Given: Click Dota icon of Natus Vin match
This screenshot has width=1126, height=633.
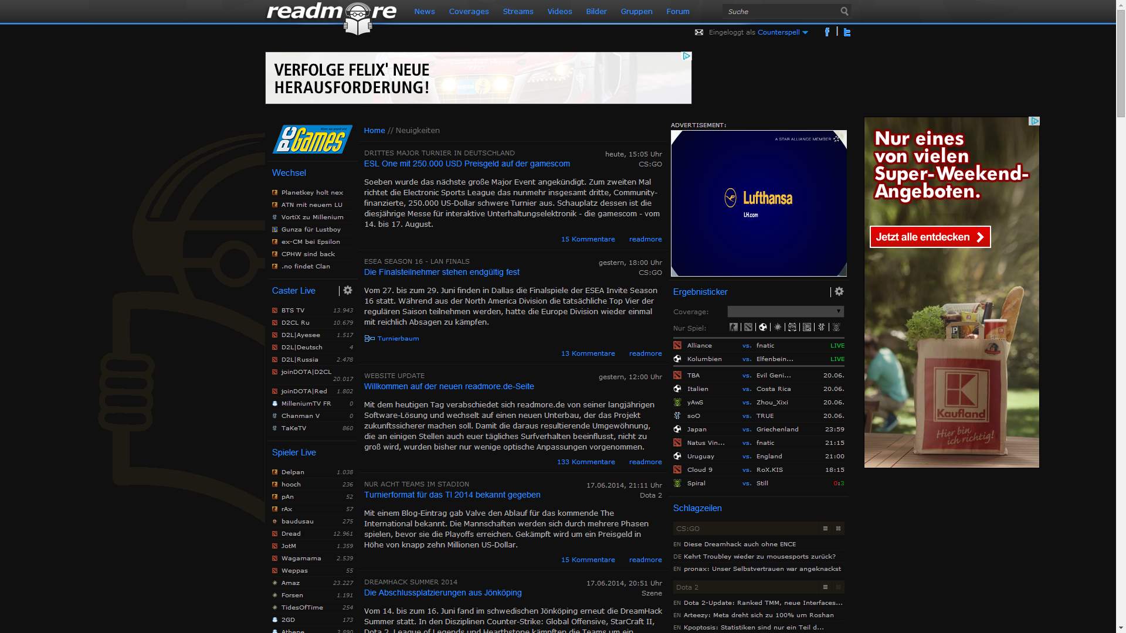Looking at the screenshot, I should pyautogui.click(x=677, y=443).
